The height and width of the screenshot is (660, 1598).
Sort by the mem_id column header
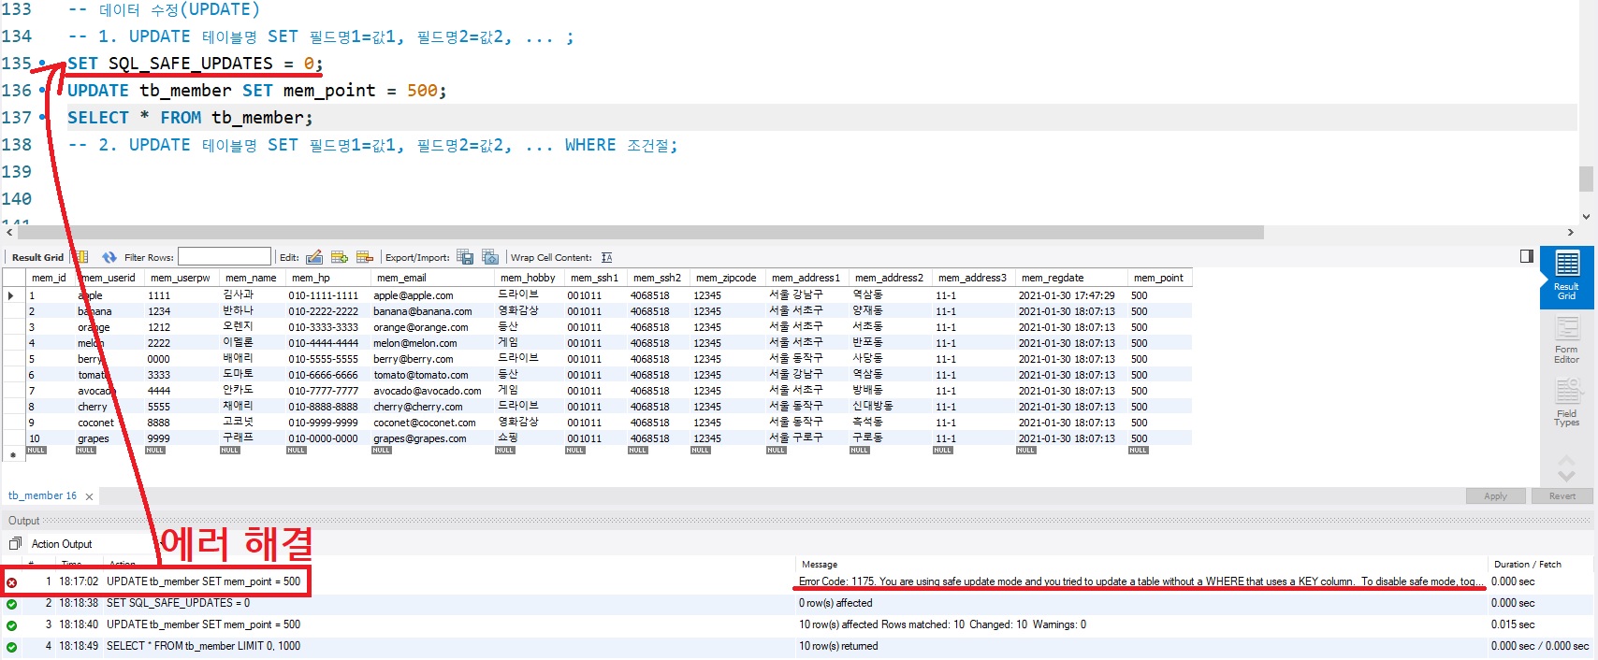tap(49, 278)
